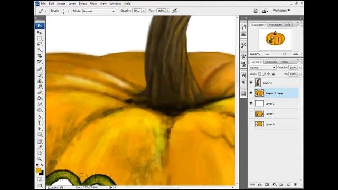
Task: Switch to the Paths tab
Action: (x=284, y=62)
